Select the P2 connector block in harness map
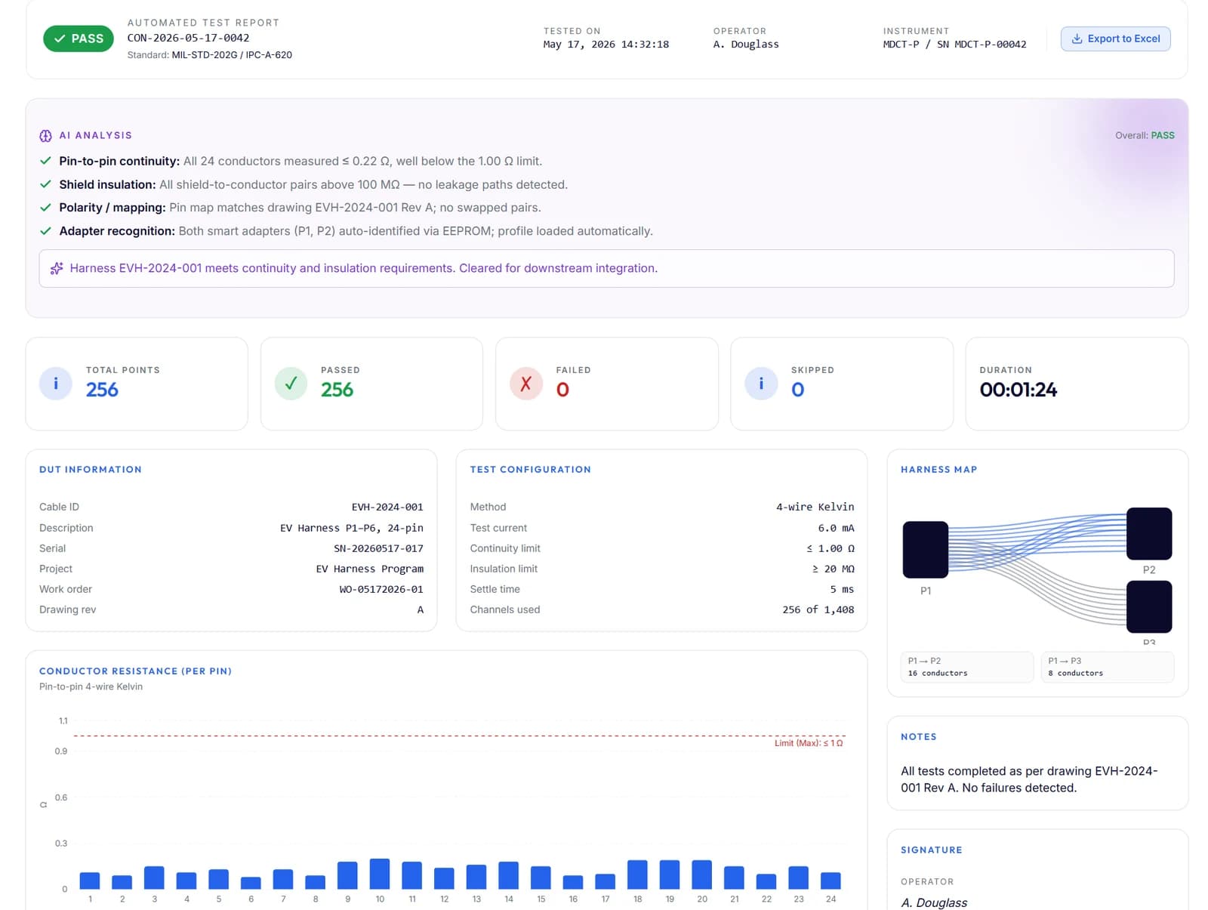 (1149, 534)
